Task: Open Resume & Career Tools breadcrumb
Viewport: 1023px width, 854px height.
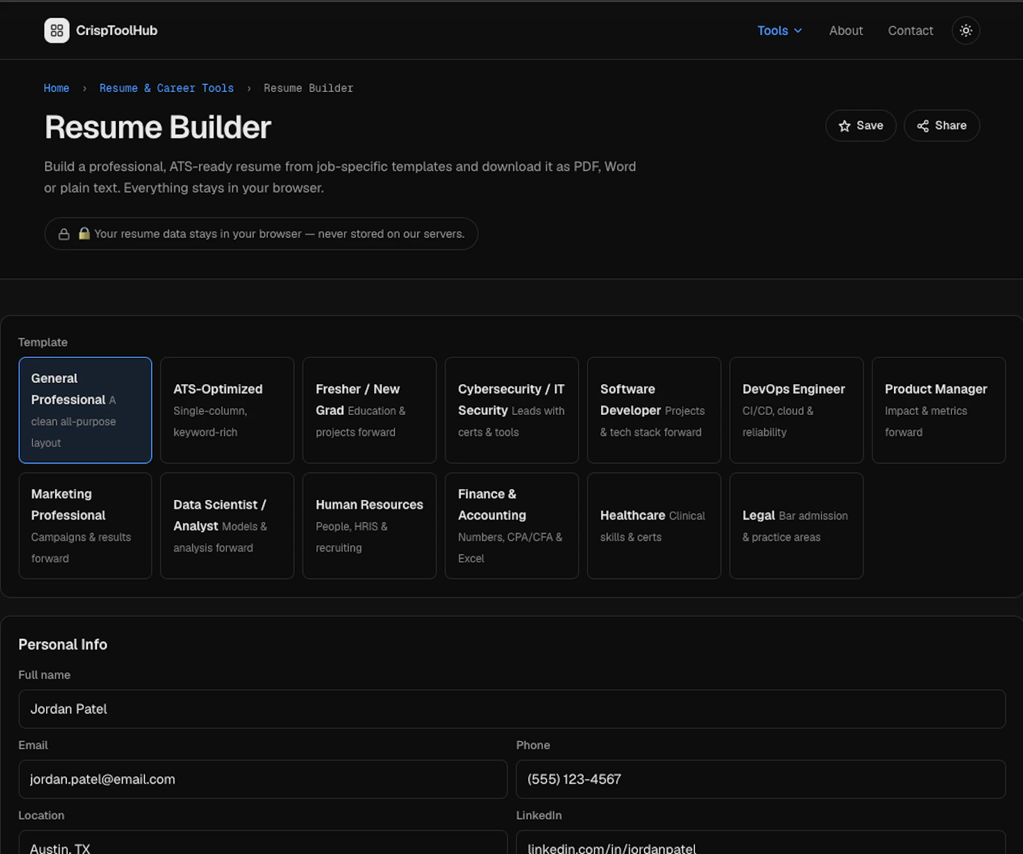Action: pos(166,88)
